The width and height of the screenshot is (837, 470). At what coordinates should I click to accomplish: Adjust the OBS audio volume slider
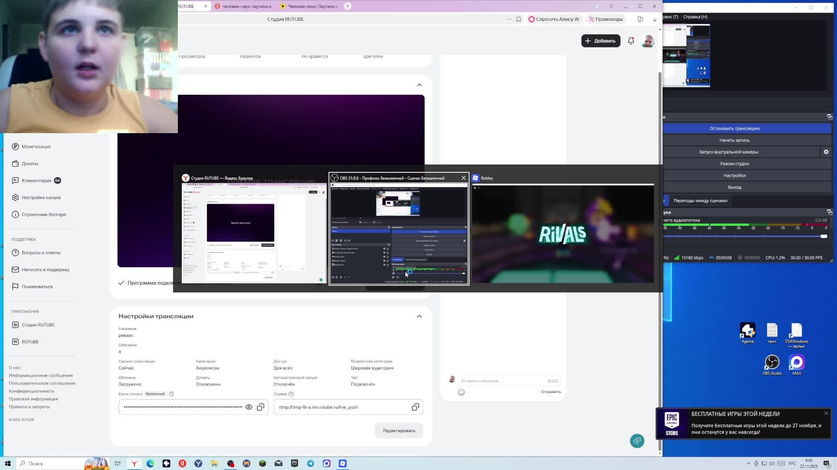click(823, 236)
